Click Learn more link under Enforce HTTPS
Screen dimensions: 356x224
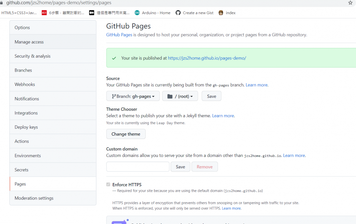pos(231,208)
